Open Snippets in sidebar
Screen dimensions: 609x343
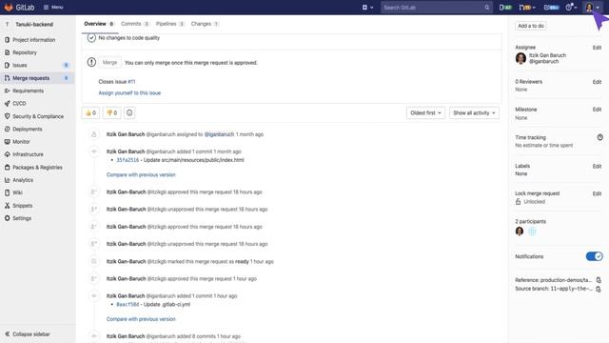(23, 206)
